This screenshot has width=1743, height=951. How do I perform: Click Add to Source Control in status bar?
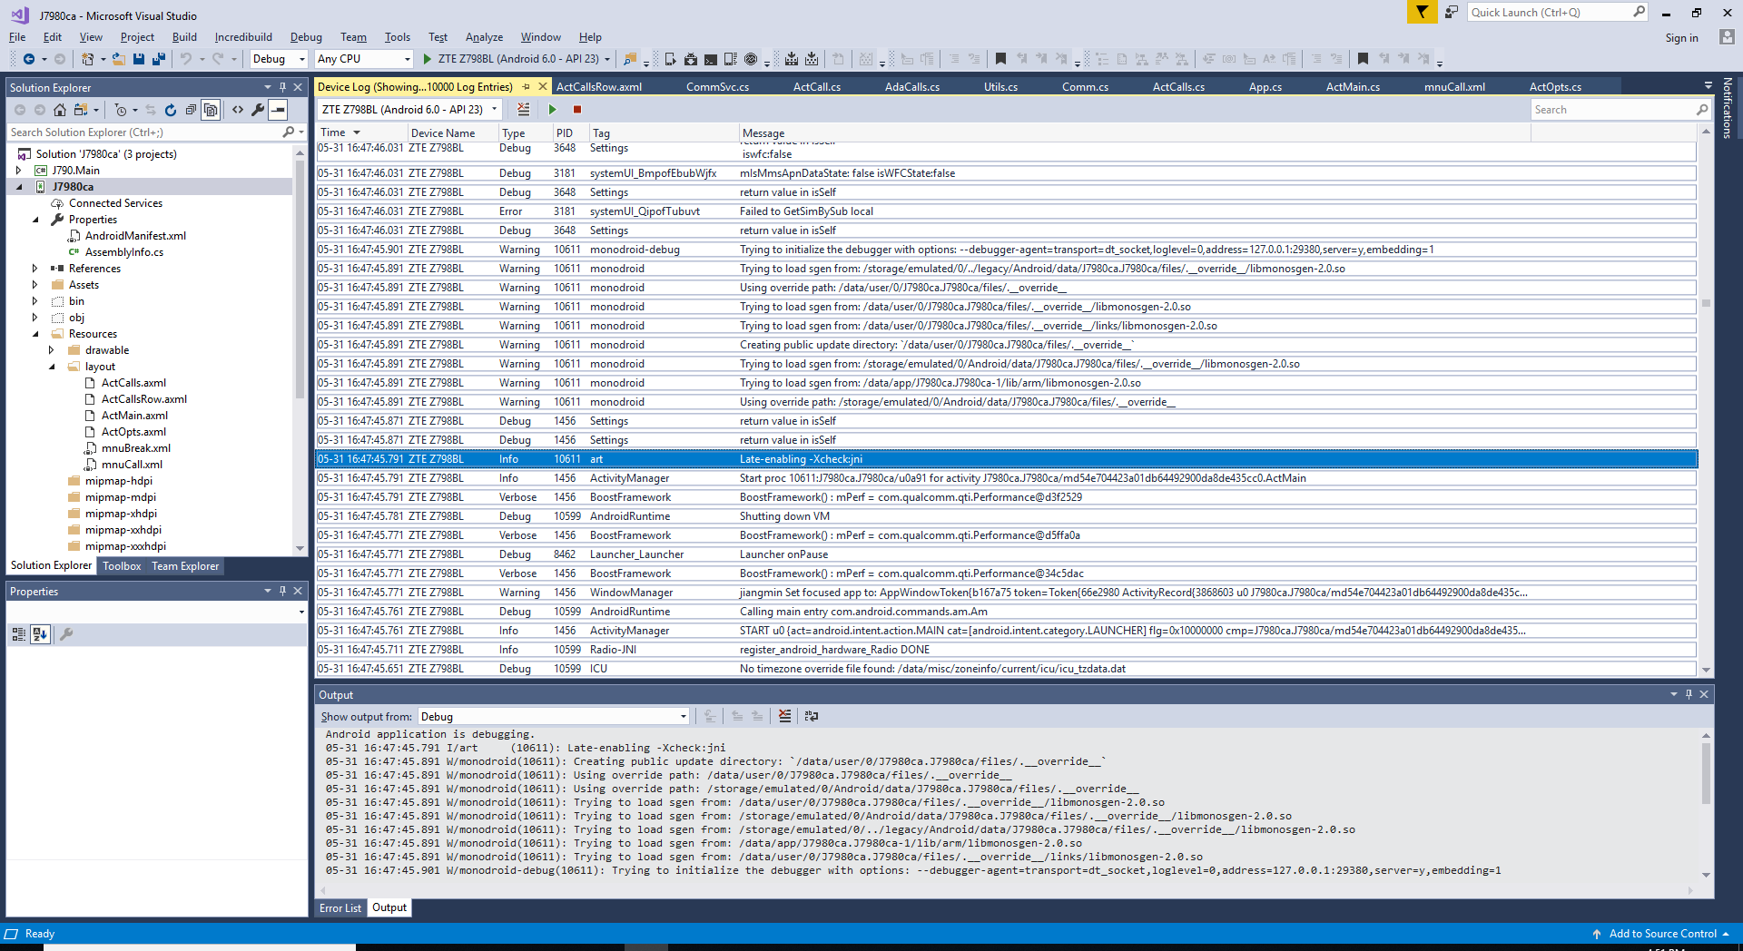coord(1662,934)
